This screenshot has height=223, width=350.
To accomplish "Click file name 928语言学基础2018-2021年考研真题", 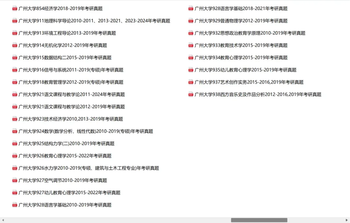I will [x=241, y=8].
